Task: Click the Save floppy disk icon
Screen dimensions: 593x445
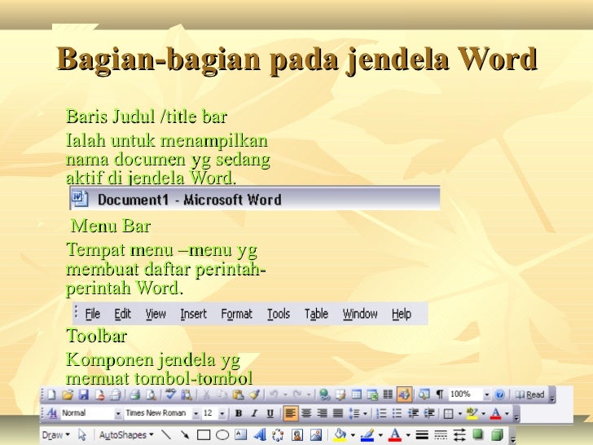Action: pyautogui.click(x=83, y=395)
